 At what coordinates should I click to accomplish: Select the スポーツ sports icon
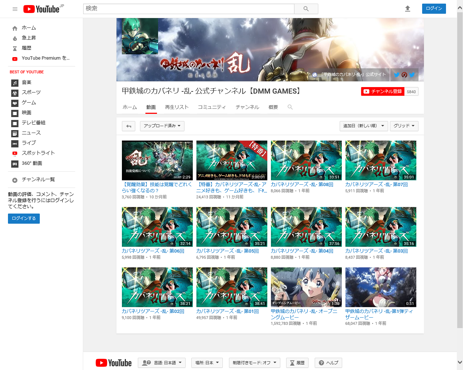pos(15,93)
